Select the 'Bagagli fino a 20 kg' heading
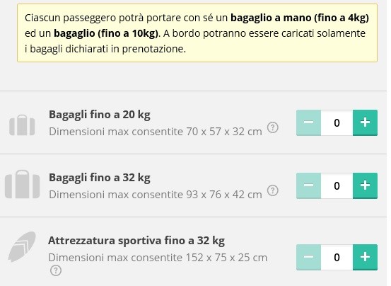 tap(100, 115)
